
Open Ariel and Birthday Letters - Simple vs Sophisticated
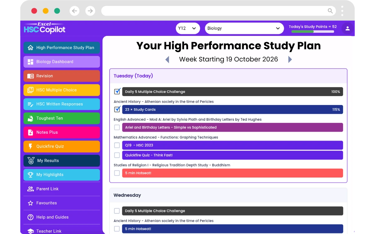coord(232,127)
